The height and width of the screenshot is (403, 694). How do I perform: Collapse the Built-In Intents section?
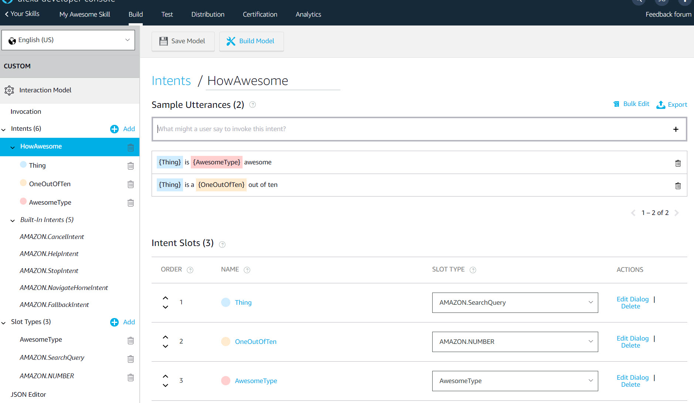coord(13,221)
